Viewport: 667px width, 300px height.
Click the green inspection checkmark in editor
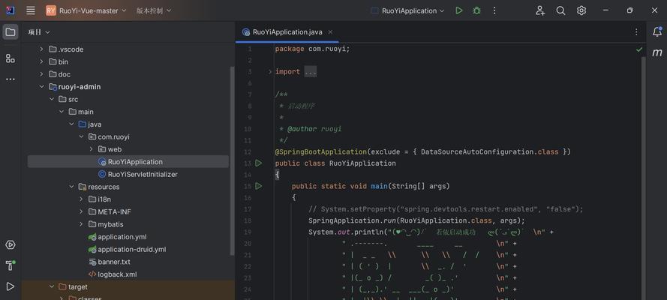639,49
